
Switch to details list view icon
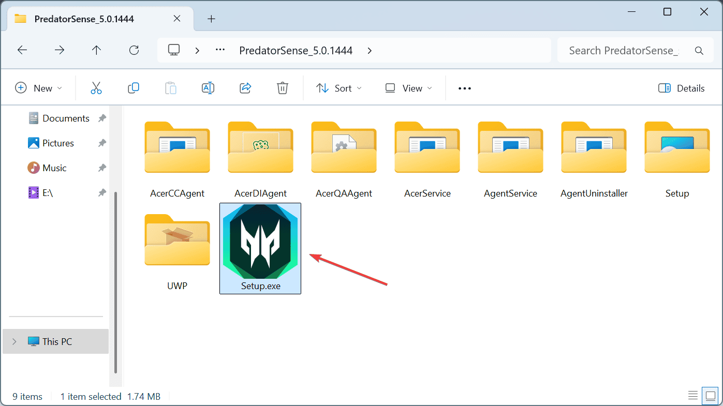[693, 396]
